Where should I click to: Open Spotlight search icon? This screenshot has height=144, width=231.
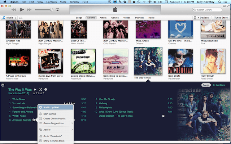pyautogui.click(x=219, y=2)
